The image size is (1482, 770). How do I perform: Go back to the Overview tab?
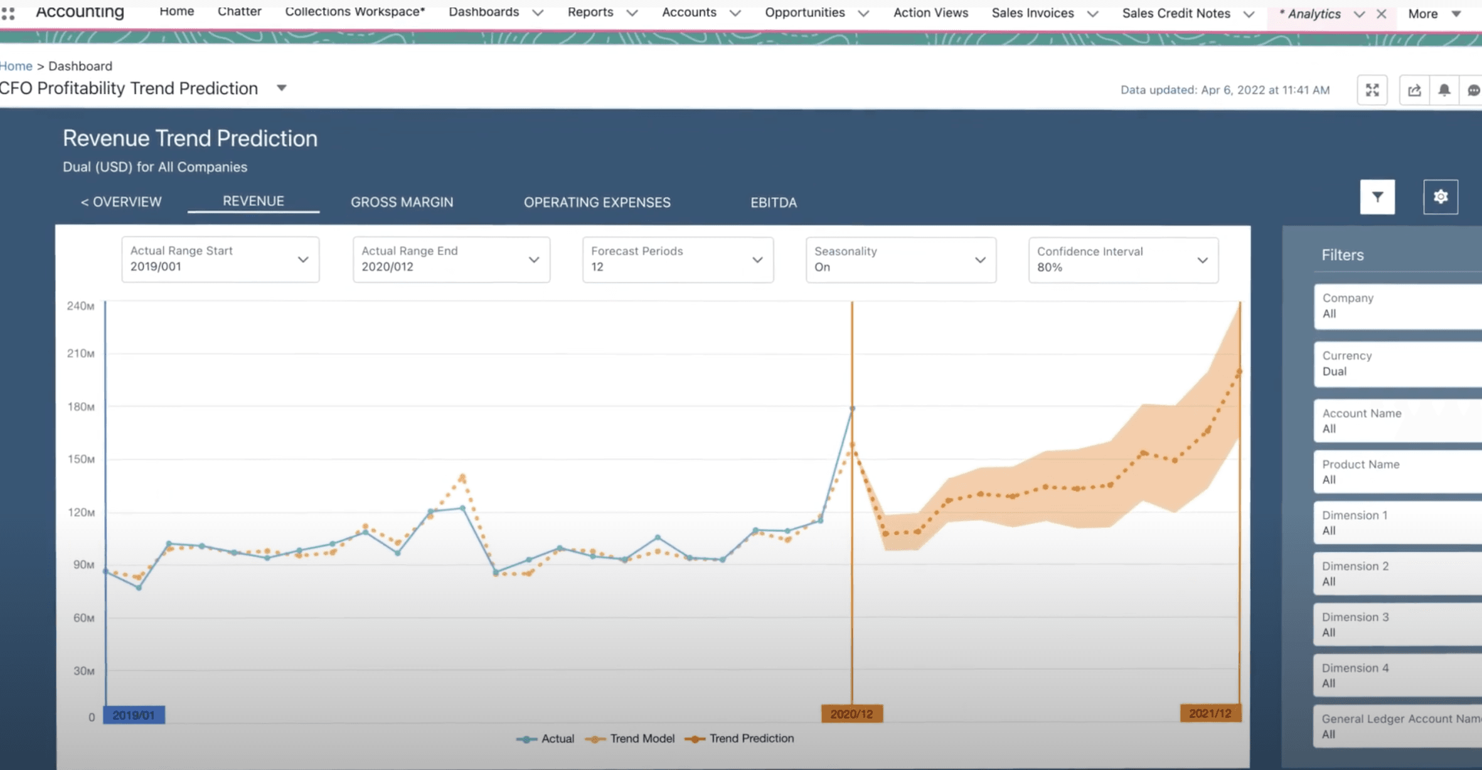pos(121,202)
